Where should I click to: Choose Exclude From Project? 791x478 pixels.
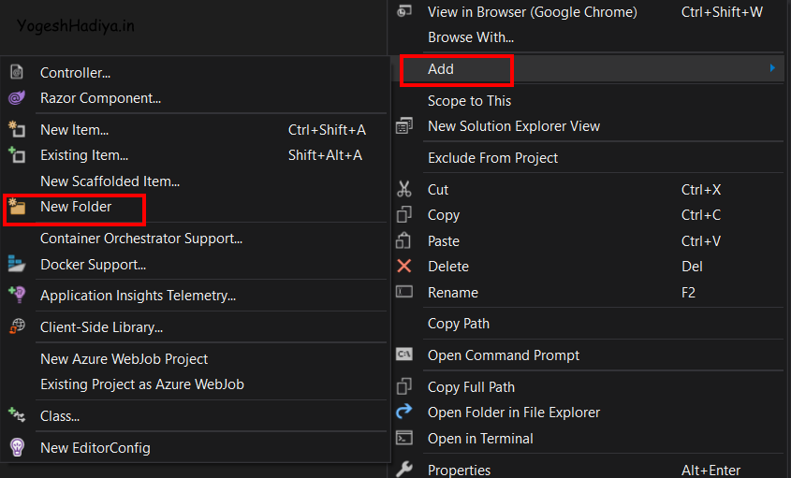(x=492, y=158)
